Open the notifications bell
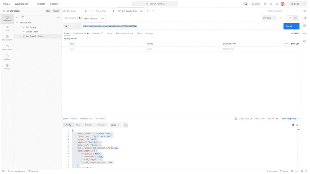The width and height of the screenshot is (310, 174). click(x=277, y=4)
